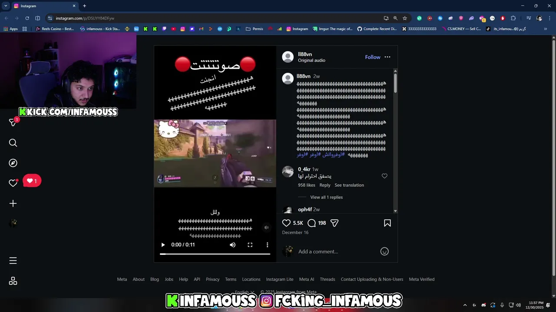Share the post with paper-plane icon
This screenshot has height=312, width=556.
coord(334,223)
